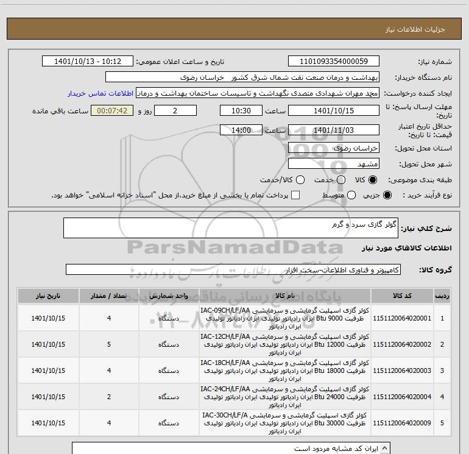Click the delivery city field مشهد
The image size is (469, 454).
tap(334, 163)
